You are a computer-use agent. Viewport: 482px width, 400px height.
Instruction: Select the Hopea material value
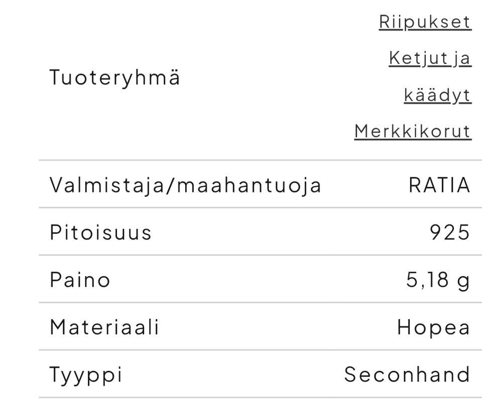coord(433,327)
